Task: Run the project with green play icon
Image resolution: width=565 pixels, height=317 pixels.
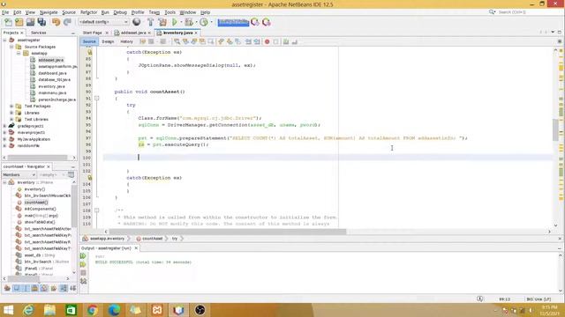Action: (x=175, y=22)
